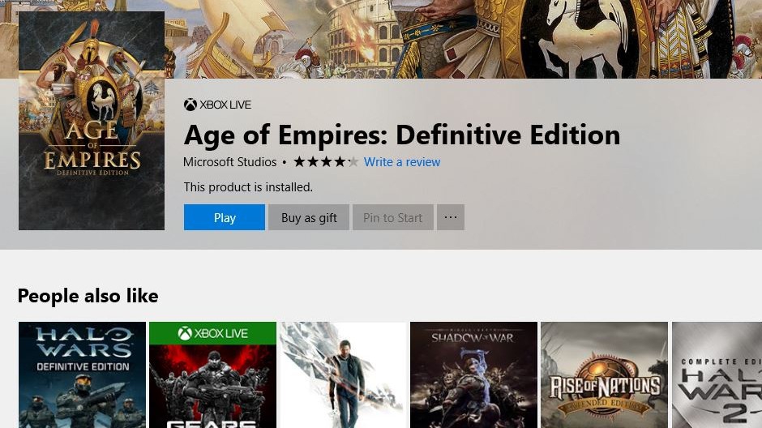Open Rise of Nations Extended Edition tile
The image size is (762, 428).
[604, 374]
